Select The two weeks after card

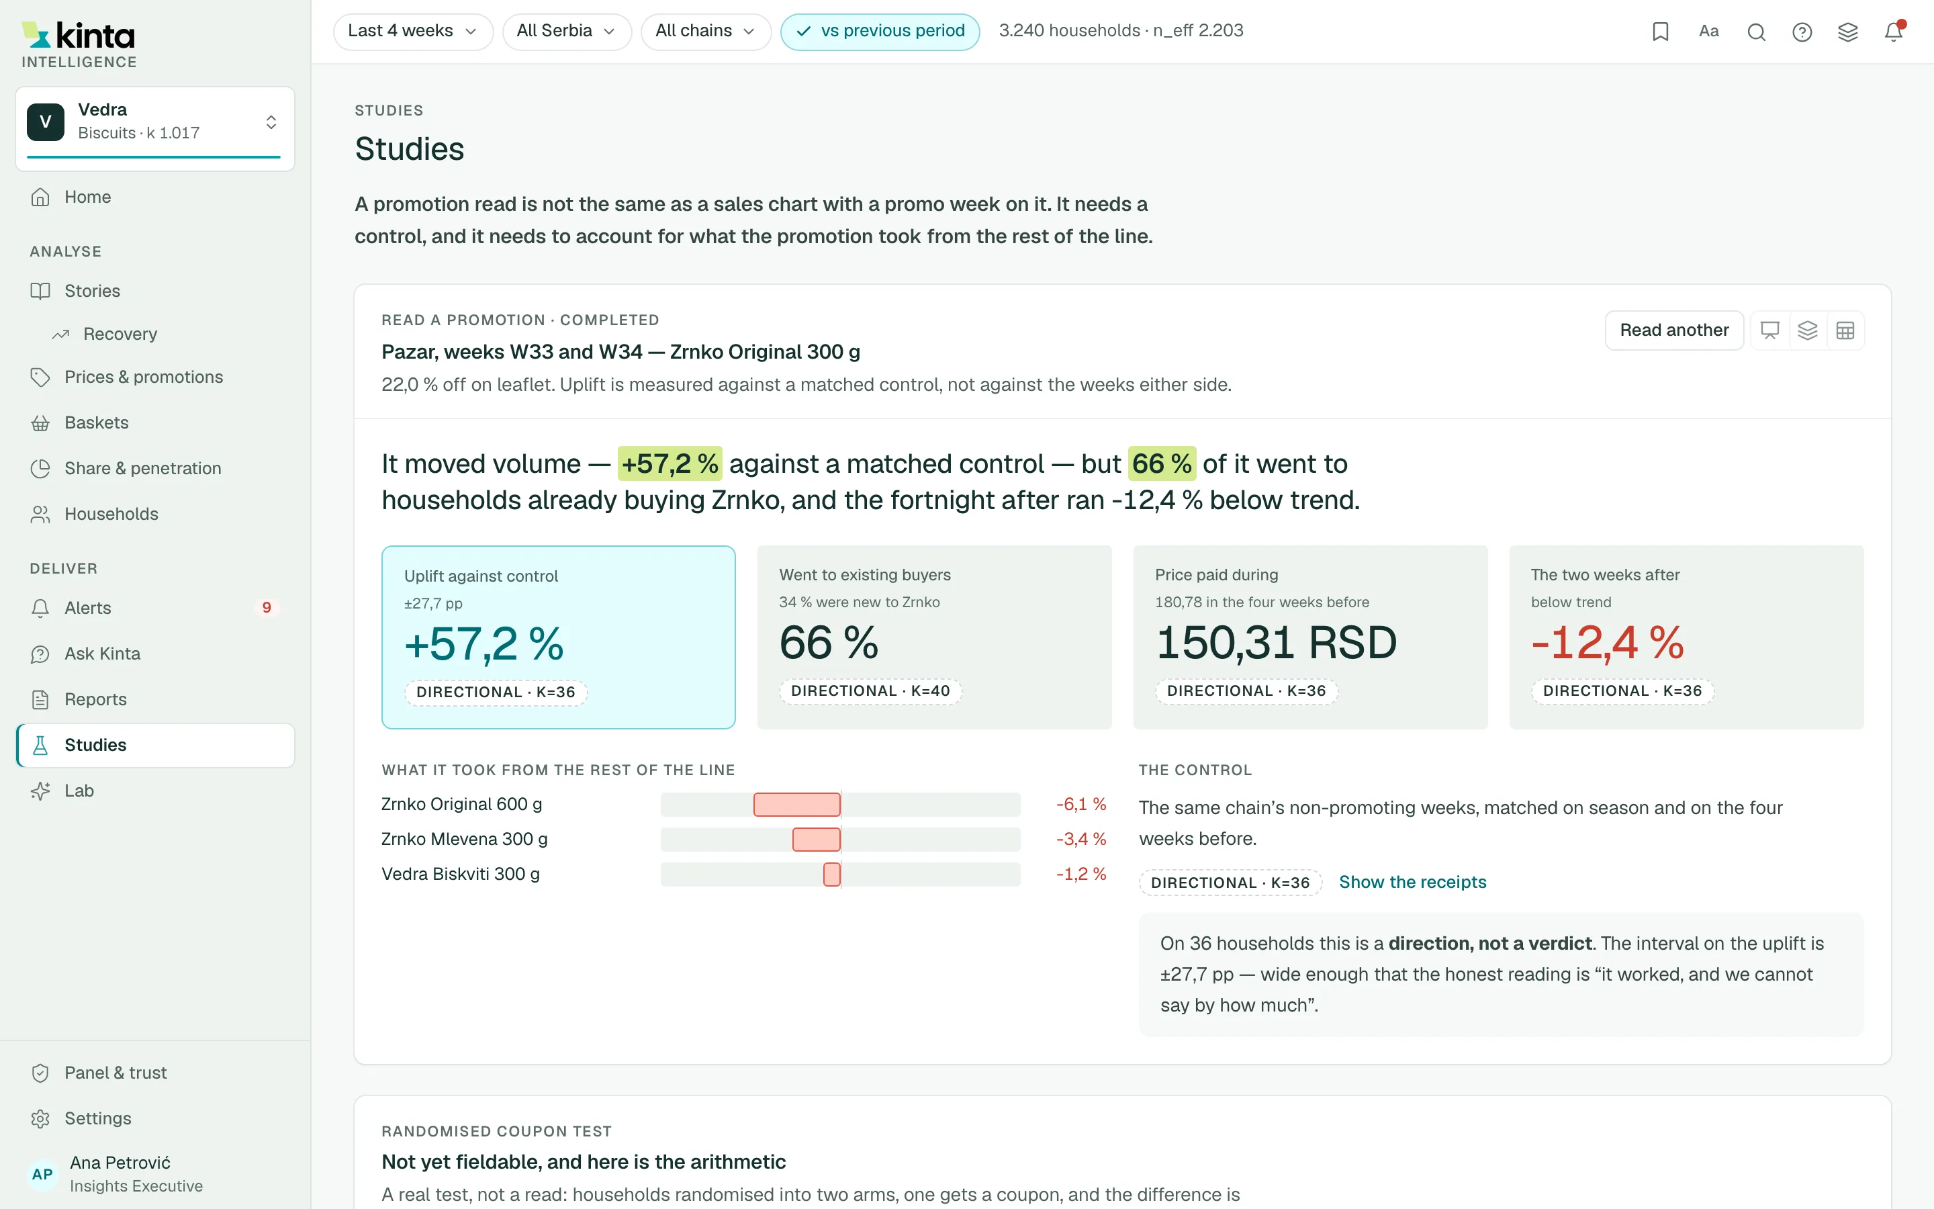click(1686, 637)
